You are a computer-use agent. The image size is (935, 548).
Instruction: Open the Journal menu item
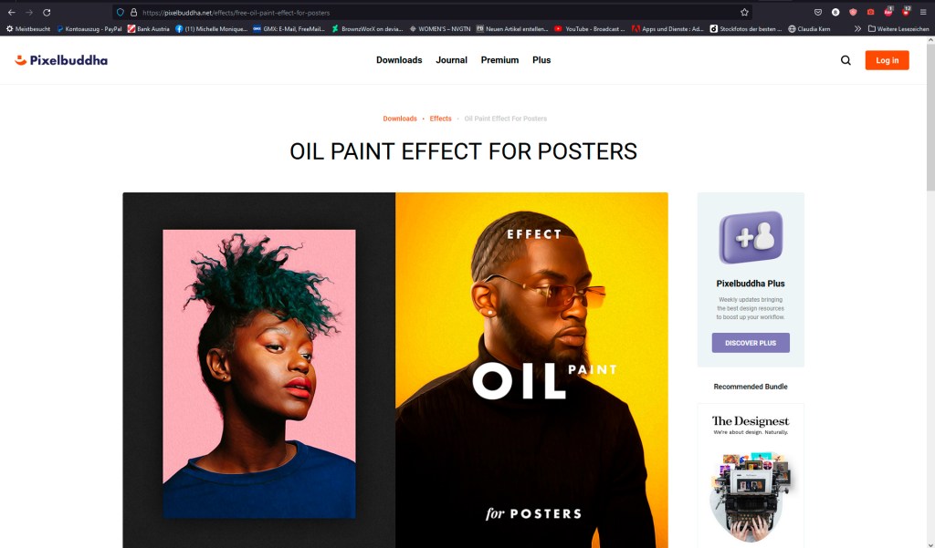[x=451, y=60]
